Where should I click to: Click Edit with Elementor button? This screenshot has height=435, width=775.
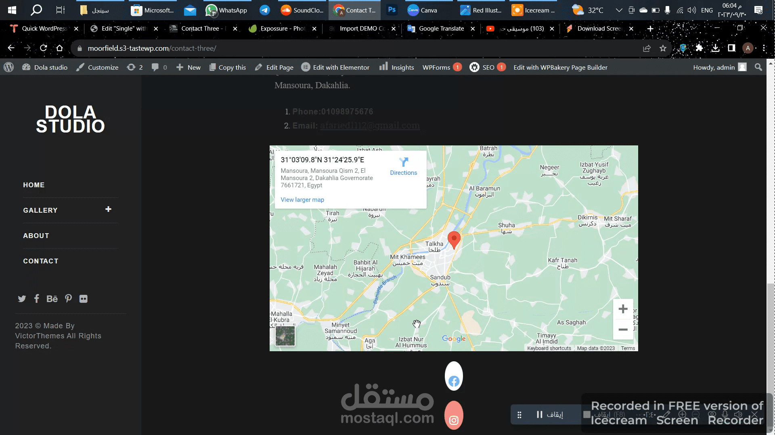coord(335,67)
